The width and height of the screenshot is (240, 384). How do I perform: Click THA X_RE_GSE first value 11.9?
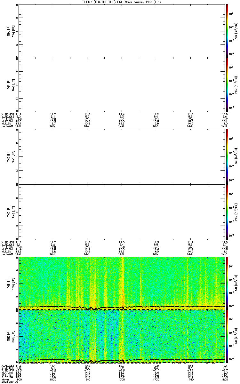[19, 114]
